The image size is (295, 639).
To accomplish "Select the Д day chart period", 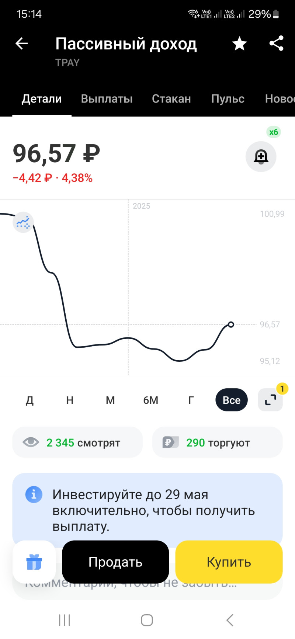I will coord(29,400).
